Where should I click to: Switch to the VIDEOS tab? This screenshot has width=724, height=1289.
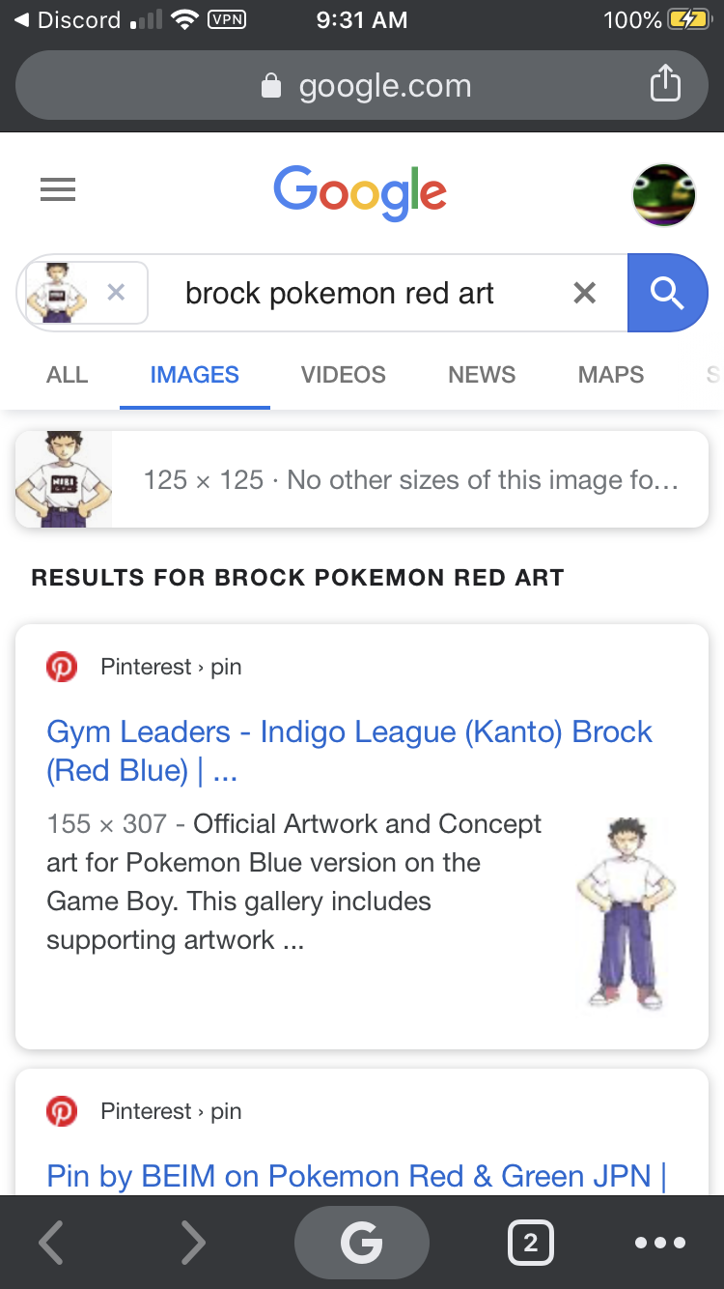pyautogui.click(x=343, y=375)
